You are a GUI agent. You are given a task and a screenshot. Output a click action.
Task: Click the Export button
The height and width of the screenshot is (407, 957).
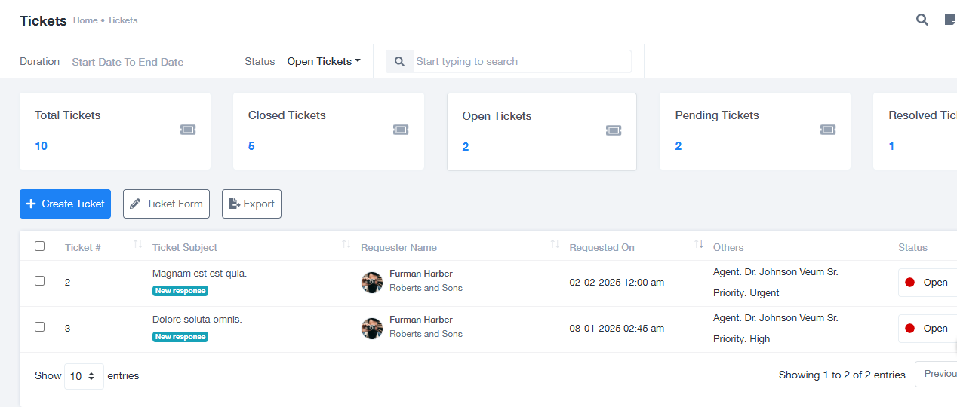point(251,204)
